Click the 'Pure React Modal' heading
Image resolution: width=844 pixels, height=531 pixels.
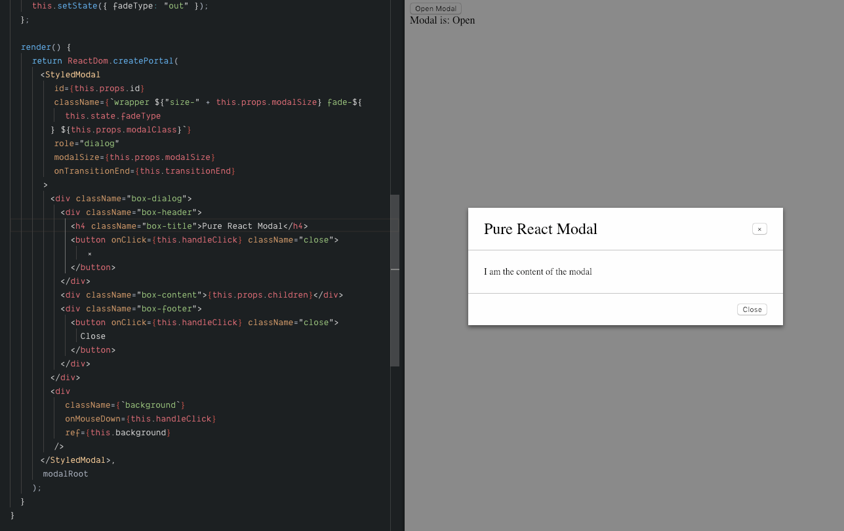coord(540,229)
